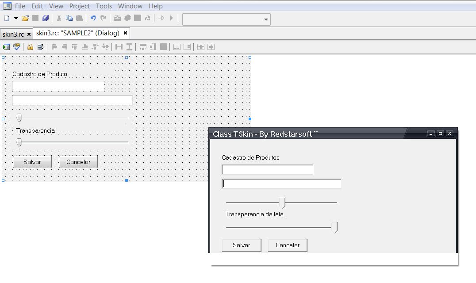Viewport: 476px width, 283px height.
Task: Click the Open folder icon
Action: (x=25, y=18)
